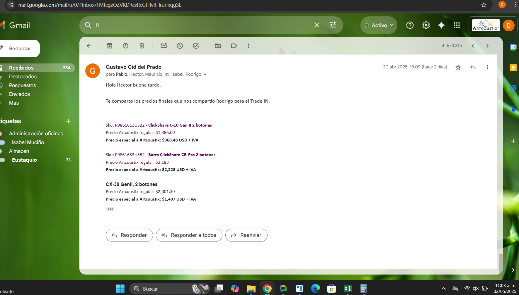Open Excel from taskbar
The image size is (519, 295).
tap(348, 289)
